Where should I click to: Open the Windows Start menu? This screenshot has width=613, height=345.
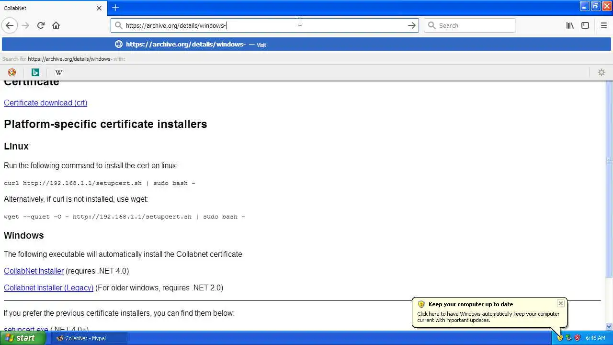coord(23,338)
